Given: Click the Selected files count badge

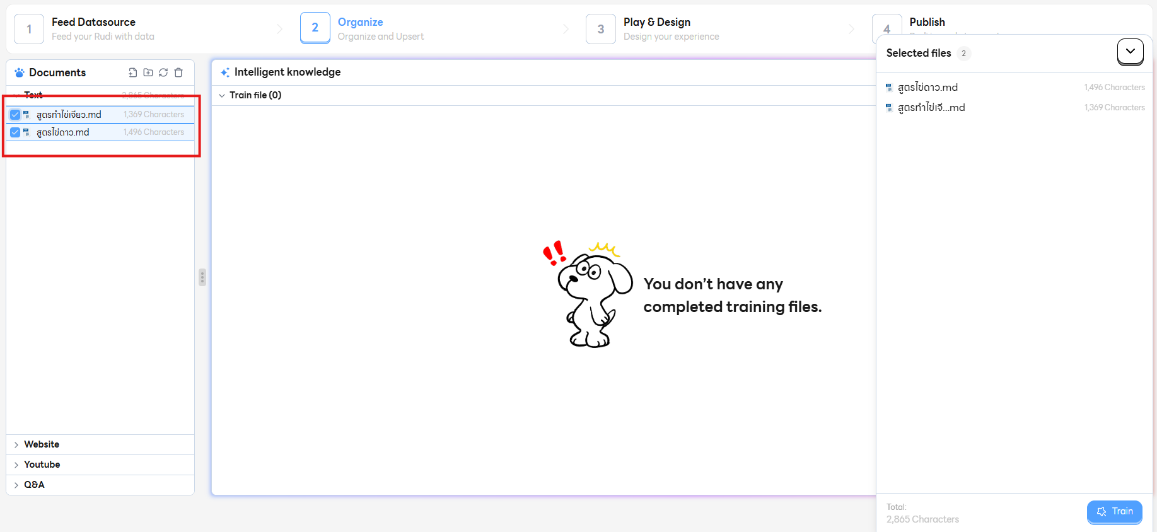Looking at the screenshot, I should (963, 54).
